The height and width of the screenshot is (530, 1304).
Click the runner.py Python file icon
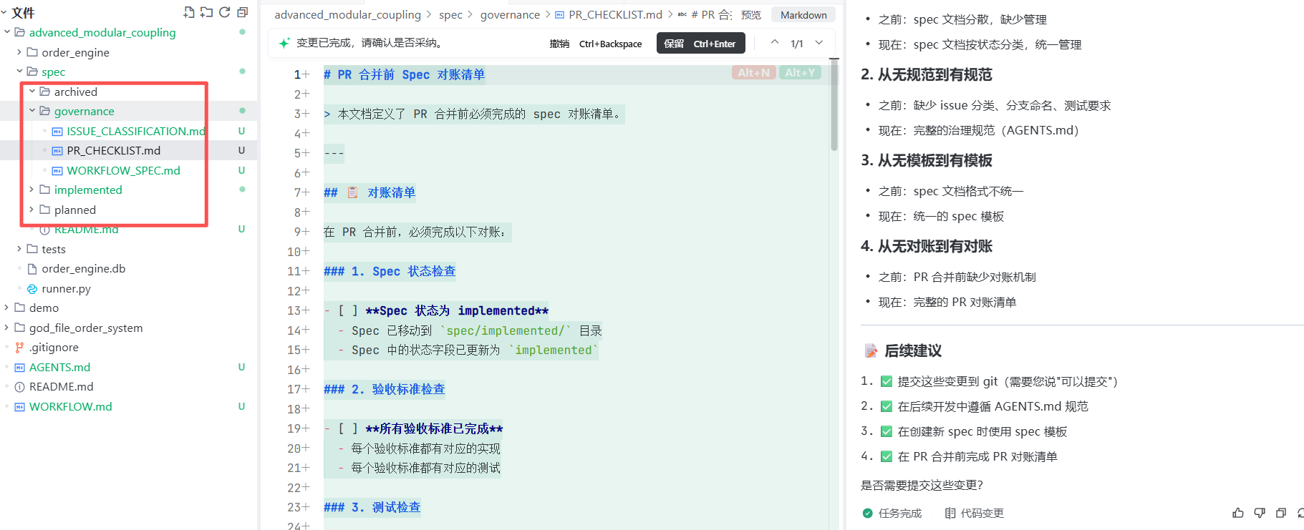click(32, 289)
